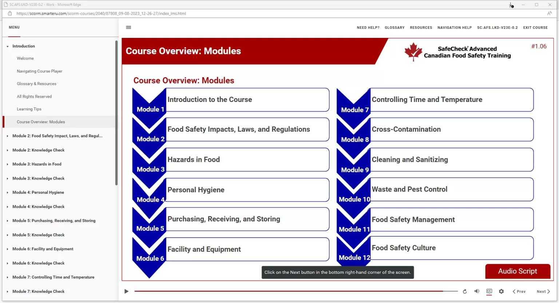Click the Next button to advance
The height and width of the screenshot is (303, 559).
pyautogui.click(x=543, y=291)
